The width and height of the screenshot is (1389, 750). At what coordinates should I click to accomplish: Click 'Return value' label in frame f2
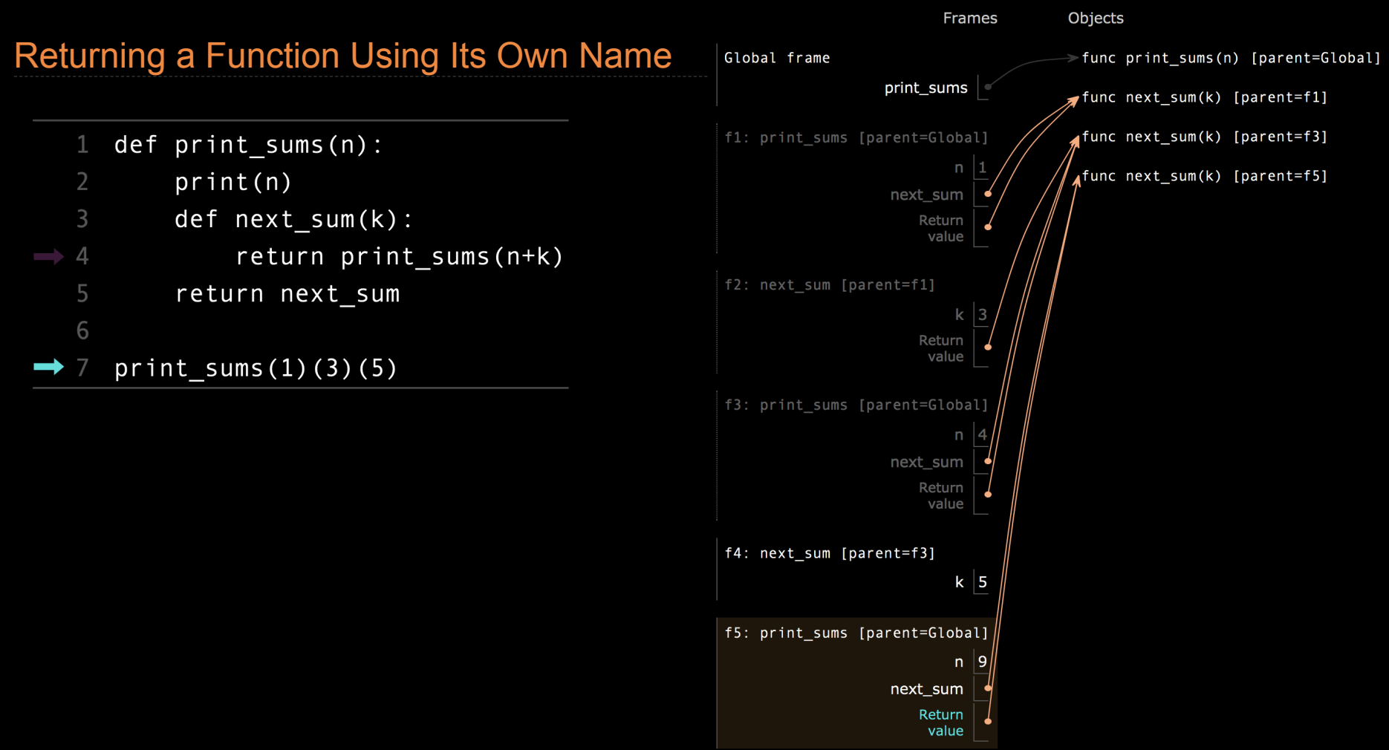(x=941, y=348)
